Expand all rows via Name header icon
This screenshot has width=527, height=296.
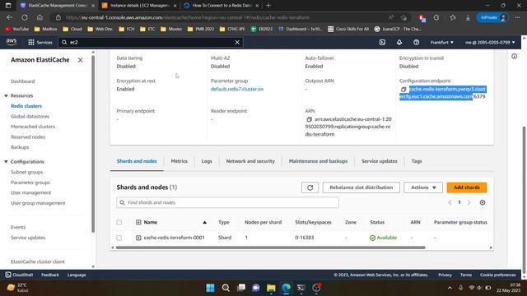[x=138, y=222]
